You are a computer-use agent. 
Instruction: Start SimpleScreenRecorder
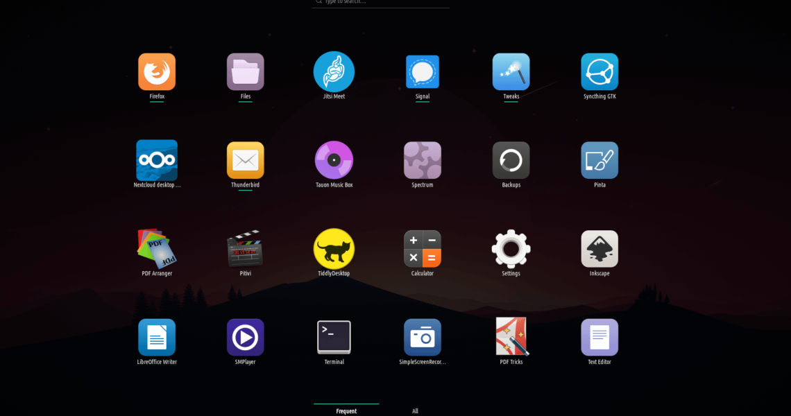[x=423, y=338]
